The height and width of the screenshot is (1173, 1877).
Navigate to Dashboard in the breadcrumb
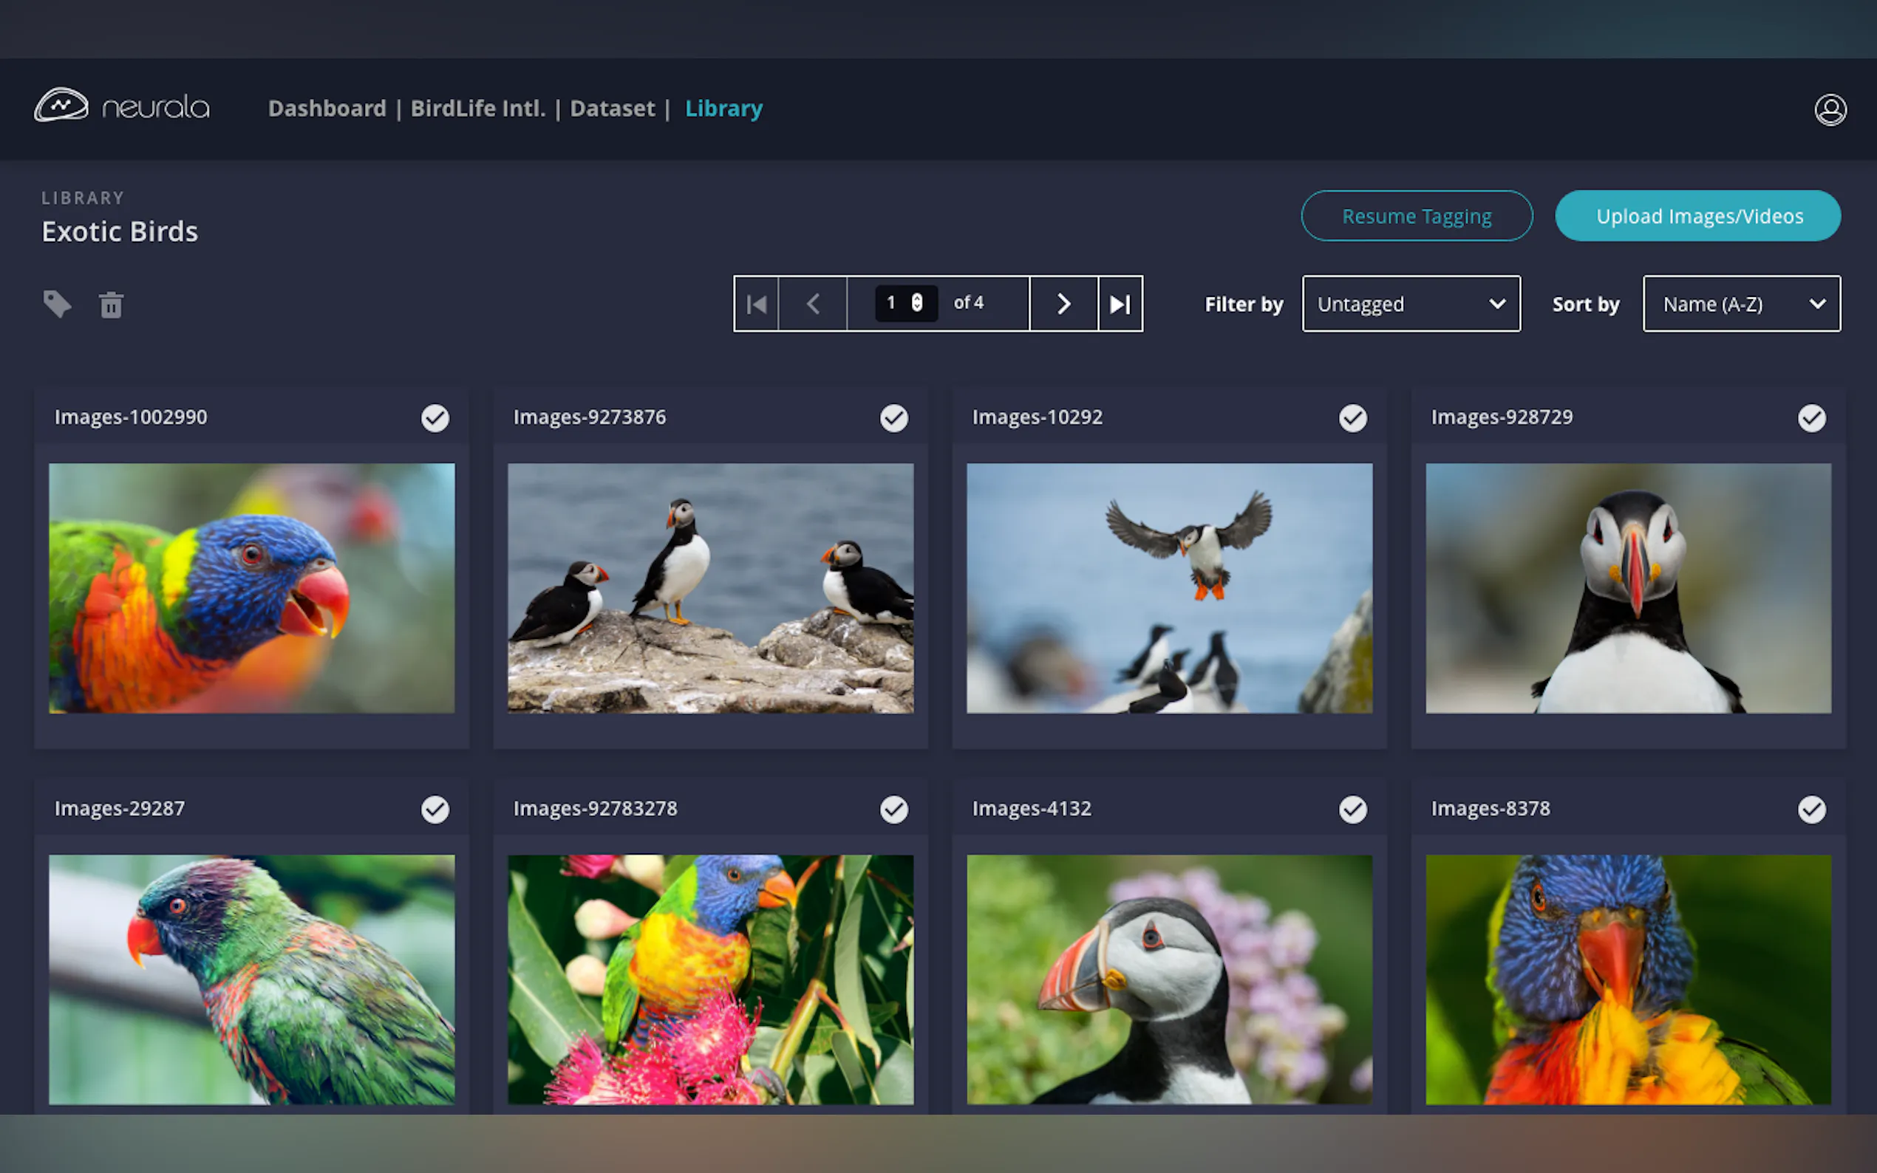coord(327,108)
